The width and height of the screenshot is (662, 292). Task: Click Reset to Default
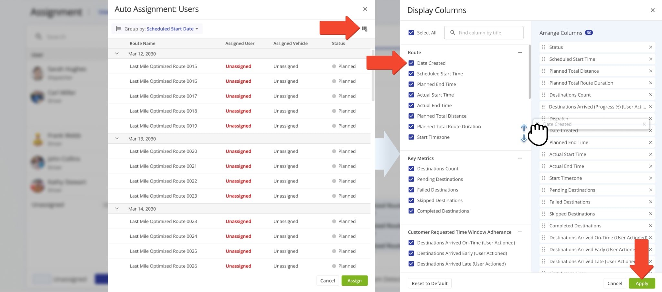pyautogui.click(x=429, y=283)
